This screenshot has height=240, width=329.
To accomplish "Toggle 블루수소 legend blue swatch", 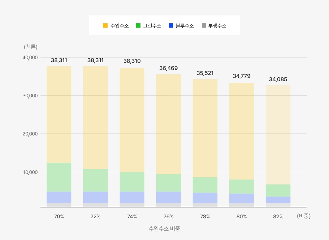I will 171,26.
